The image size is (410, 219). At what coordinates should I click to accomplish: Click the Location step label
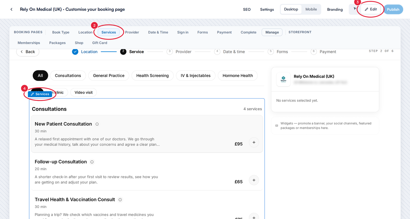coord(89,52)
